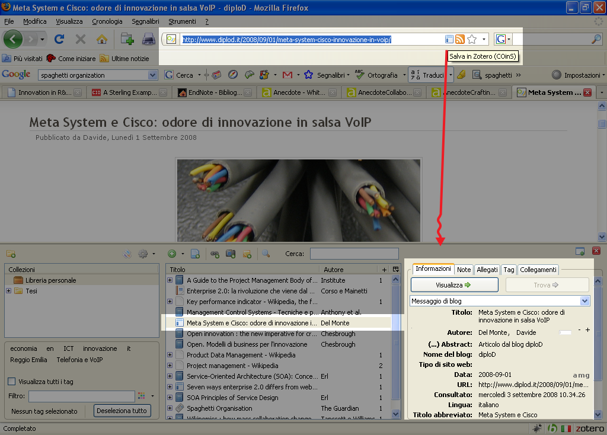Click the Visualizza button in item pane
Image resolution: width=607 pixels, height=435 pixels.
[454, 285]
